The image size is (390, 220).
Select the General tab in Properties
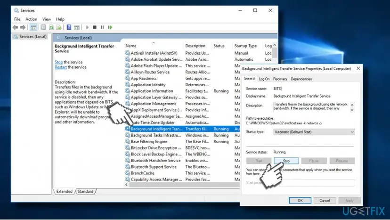click(250, 78)
